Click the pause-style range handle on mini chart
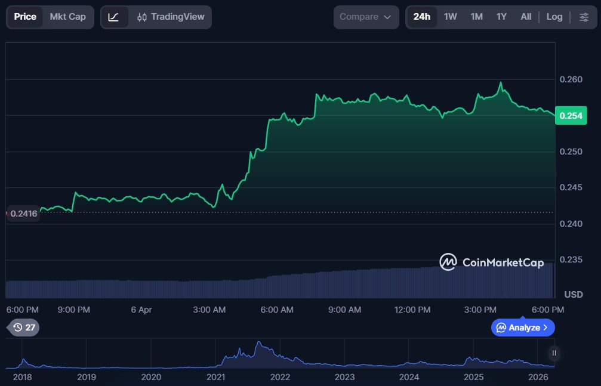The height and width of the screenshot is (386, 601). pyautogui.click(x=554, y=353)
